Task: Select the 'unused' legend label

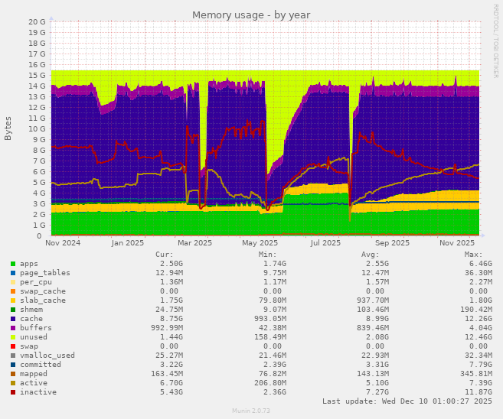Action: tap(34, 337)
